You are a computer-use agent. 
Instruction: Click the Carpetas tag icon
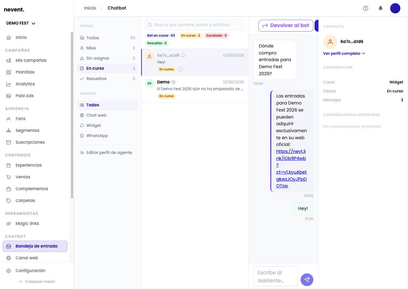(9, 201)
